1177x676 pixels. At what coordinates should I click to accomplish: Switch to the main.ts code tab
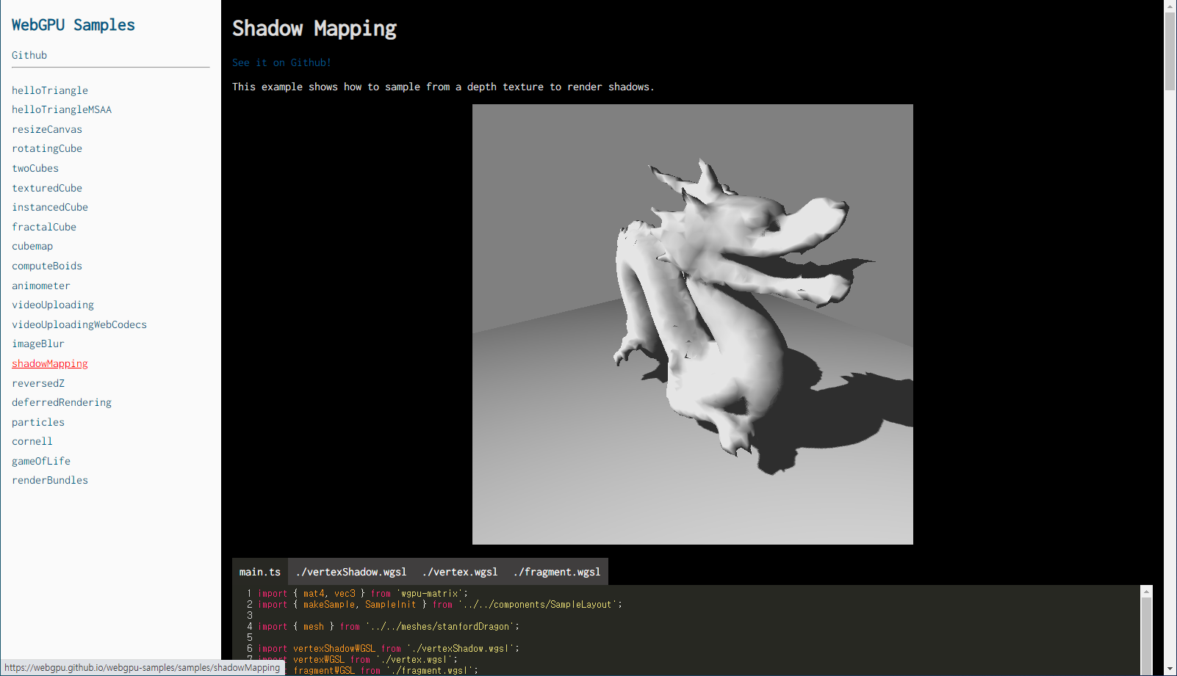point(260,572)
